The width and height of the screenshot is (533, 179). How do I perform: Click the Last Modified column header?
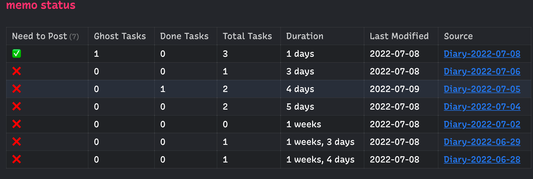(x=399, y=36)
